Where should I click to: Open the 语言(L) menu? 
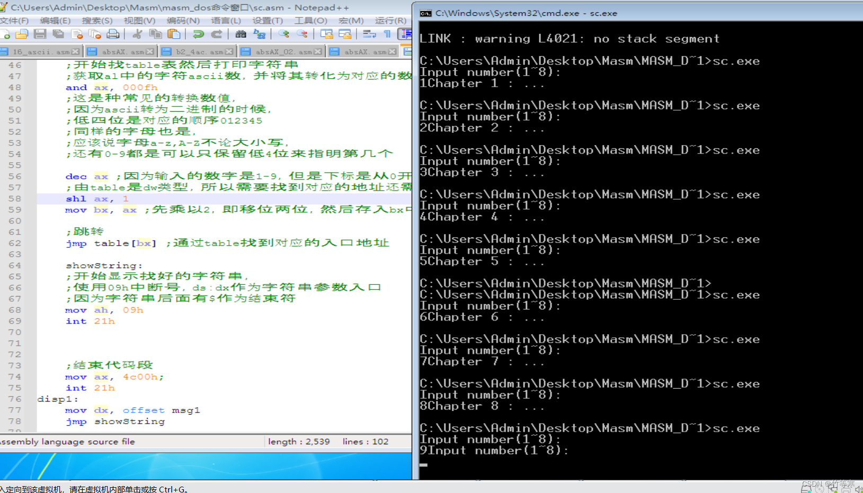(x=226, y=20)
